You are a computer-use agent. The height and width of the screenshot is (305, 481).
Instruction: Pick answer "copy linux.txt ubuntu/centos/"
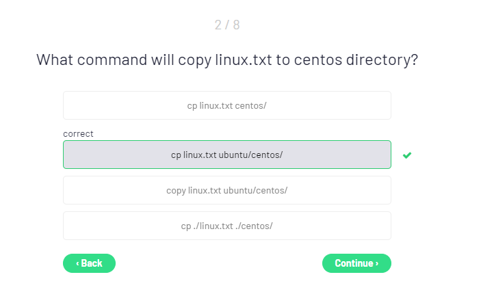[x=226, y=190]
